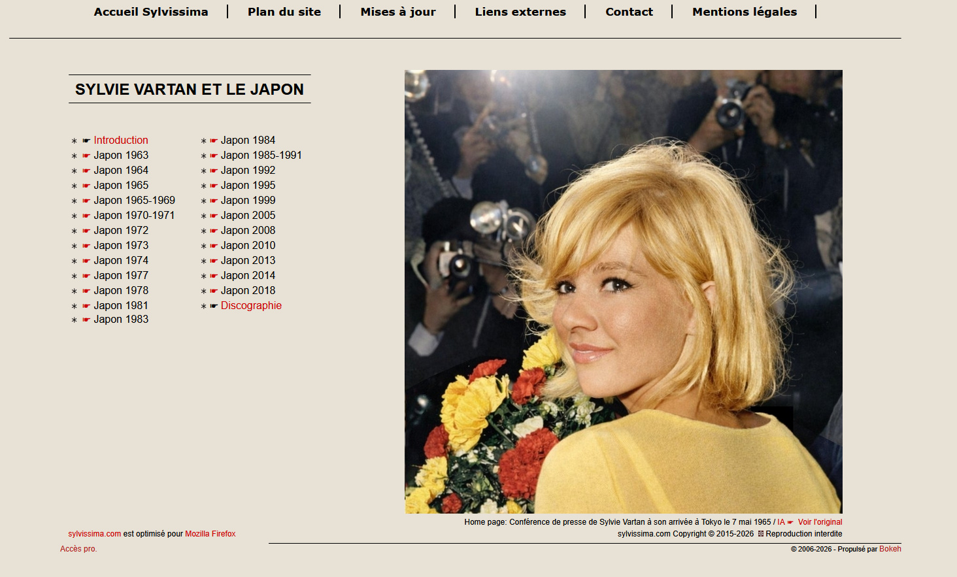Click the pointing hand icon beside Introduction
The height and width of the screenshot is (577, 957).
[x=86, y=140]
